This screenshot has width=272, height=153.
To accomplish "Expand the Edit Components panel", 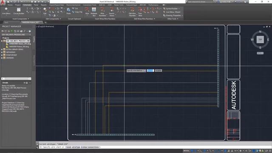I will pos(53,19).
